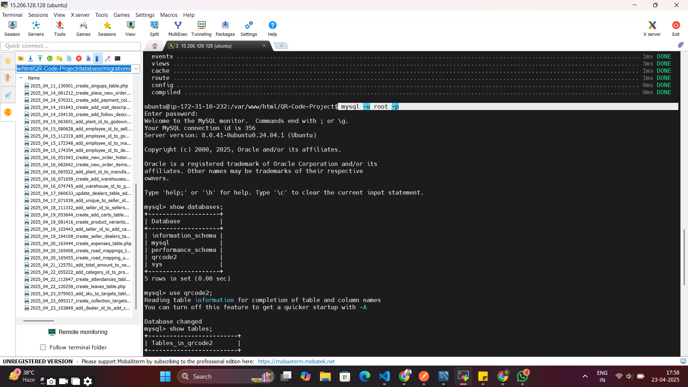This screenshot has height=387, width=688.
Task: Open the Tools toolbar icon
Action: click(59, 29)
